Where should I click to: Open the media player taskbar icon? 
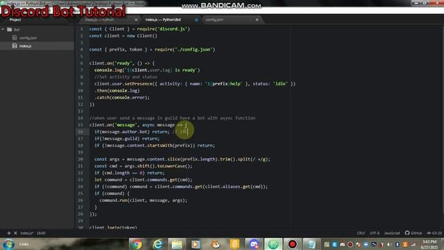(196, 244)
